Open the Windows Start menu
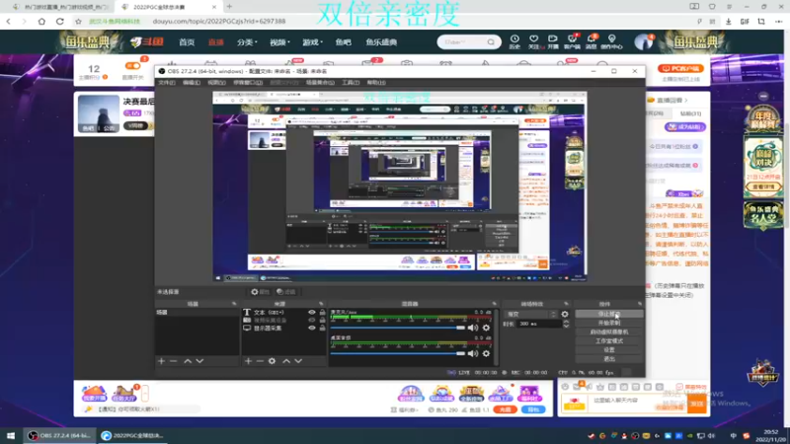 click(x=11, y=435)
